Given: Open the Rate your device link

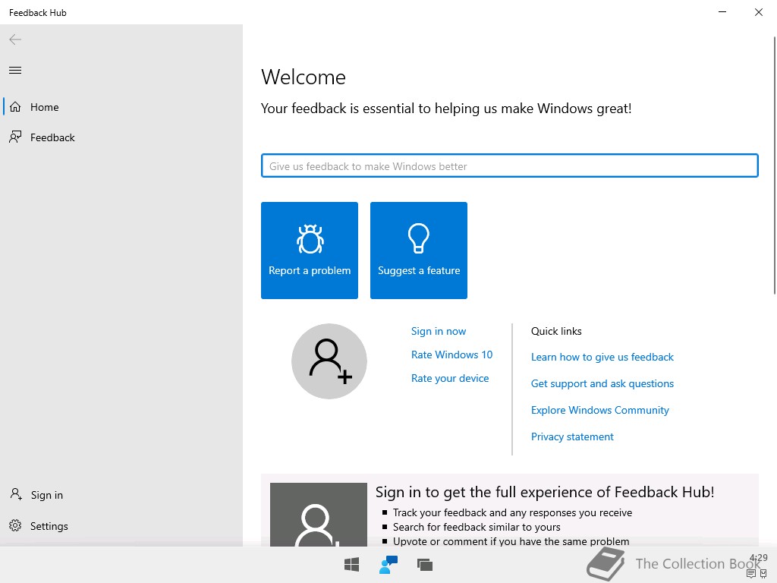Looking at the screenshot, I should (450, 378).
